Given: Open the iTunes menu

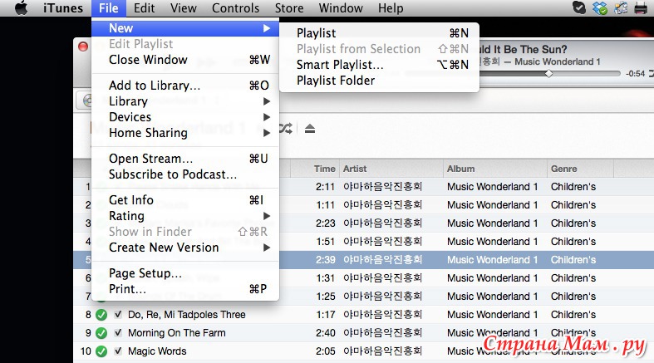Looking at the screenshot, I should 63,8.
